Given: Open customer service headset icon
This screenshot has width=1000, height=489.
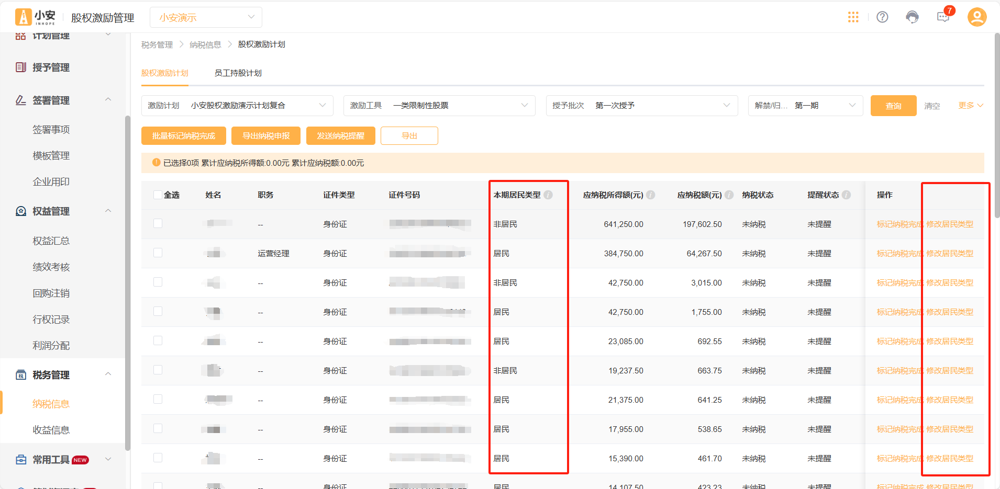Looking at the screenshot, I should click(x=912, y=17).
